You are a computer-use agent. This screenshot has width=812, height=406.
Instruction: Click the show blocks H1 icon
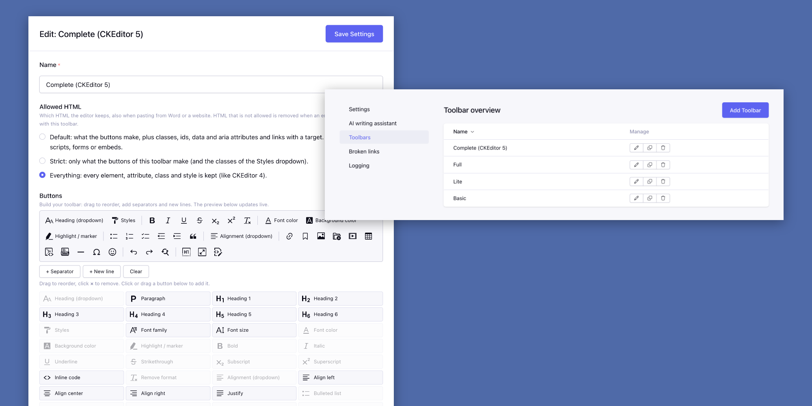click(x=186, y=252)
